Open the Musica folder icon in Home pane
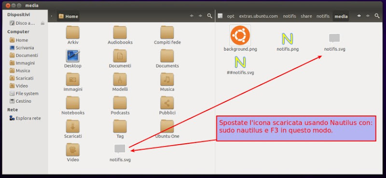The width and height of the screenshot is (386, 178). point(167,82)
